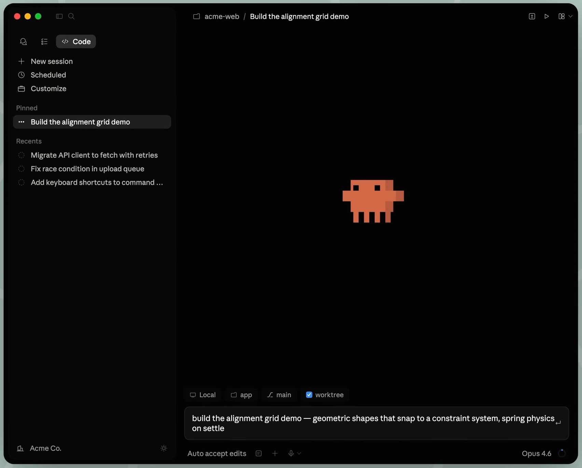Click into the prompt text field
Image resolution: width=582 pixels, height=468 pixels.
[x=372, y=423]
